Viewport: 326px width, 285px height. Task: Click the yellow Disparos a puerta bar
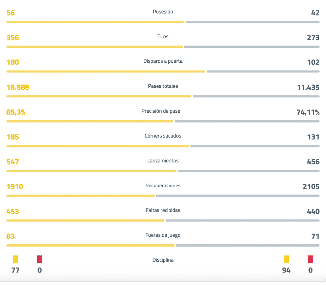coord(106,72)
